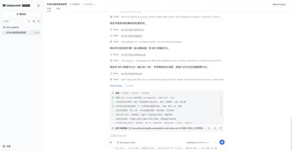292x151 pixels.
Task: Collapse the 任务 panel with its chevron
Action: pyautogui.click(x=221, y=93)
